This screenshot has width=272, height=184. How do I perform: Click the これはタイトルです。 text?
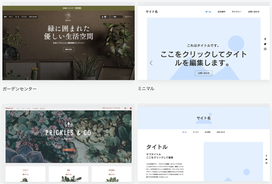(203, 45)
